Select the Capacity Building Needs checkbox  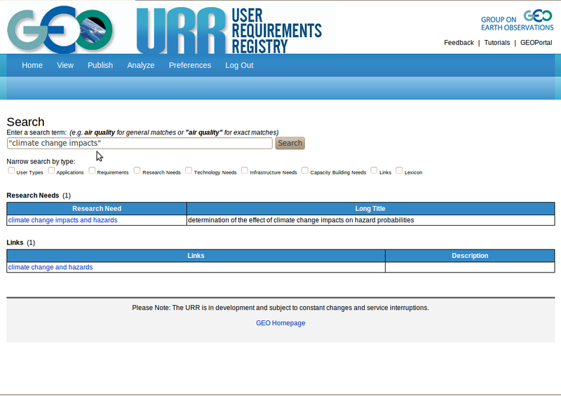coord(306,170)
